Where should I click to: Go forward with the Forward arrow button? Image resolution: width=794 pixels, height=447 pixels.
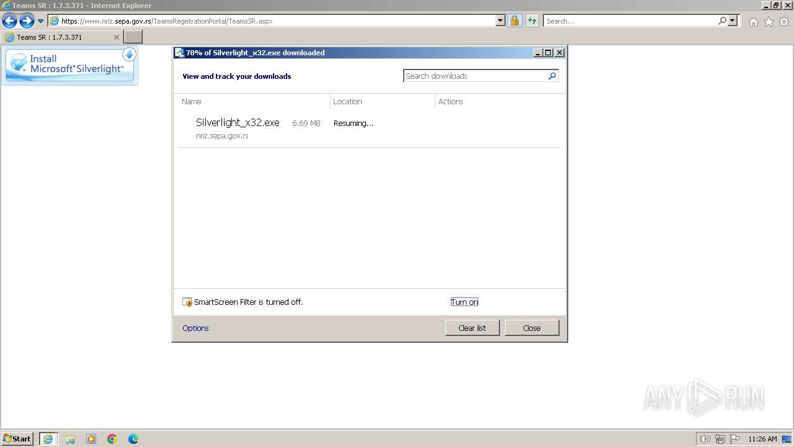pos(27,21)
